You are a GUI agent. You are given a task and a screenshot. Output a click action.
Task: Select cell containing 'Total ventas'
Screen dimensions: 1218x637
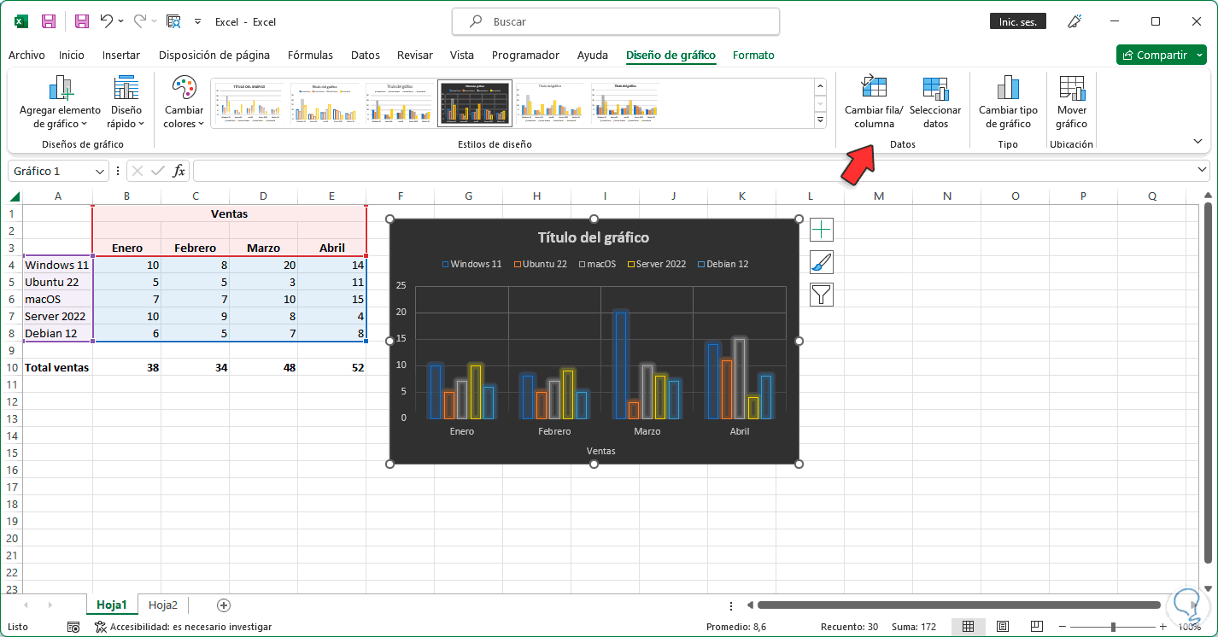click(x=57, y=367)
